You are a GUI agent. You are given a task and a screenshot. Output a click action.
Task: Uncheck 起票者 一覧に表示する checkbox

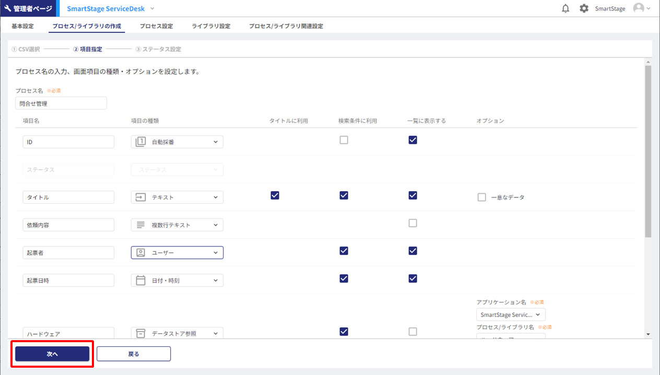[x=412, y=251]
